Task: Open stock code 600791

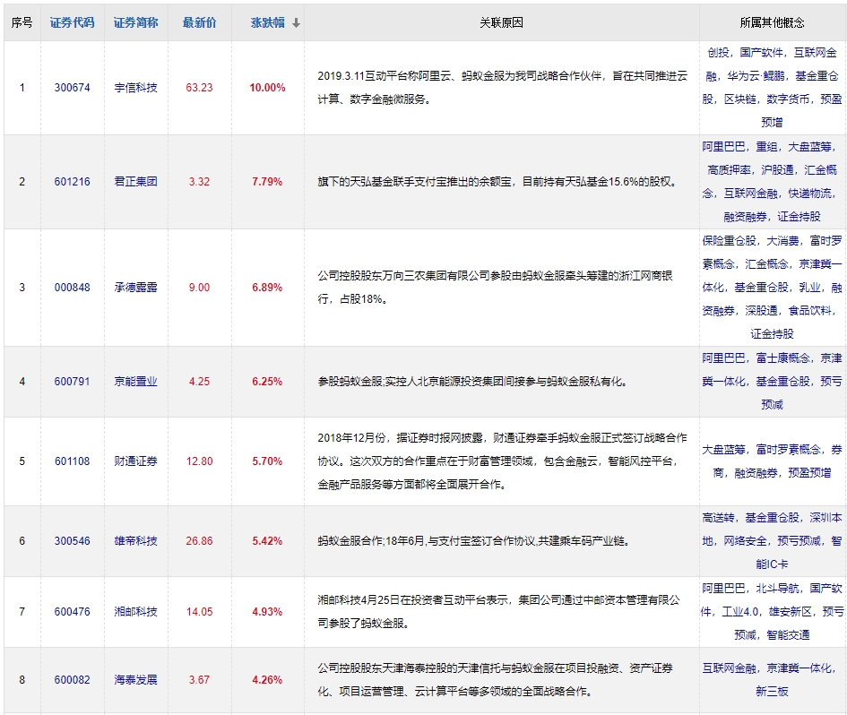Action: (72, 382)
